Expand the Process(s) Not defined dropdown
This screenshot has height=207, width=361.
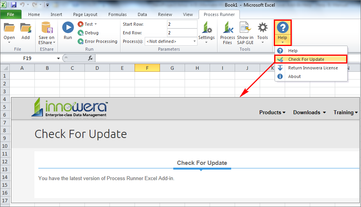[x=194, y=41]
